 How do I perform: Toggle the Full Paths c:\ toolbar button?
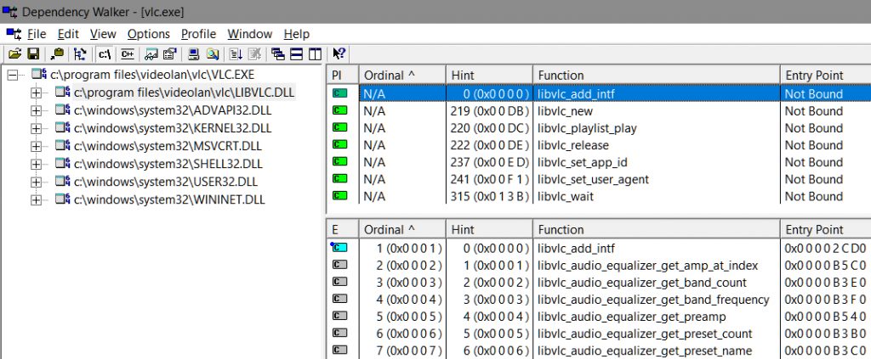coord(105,53)
